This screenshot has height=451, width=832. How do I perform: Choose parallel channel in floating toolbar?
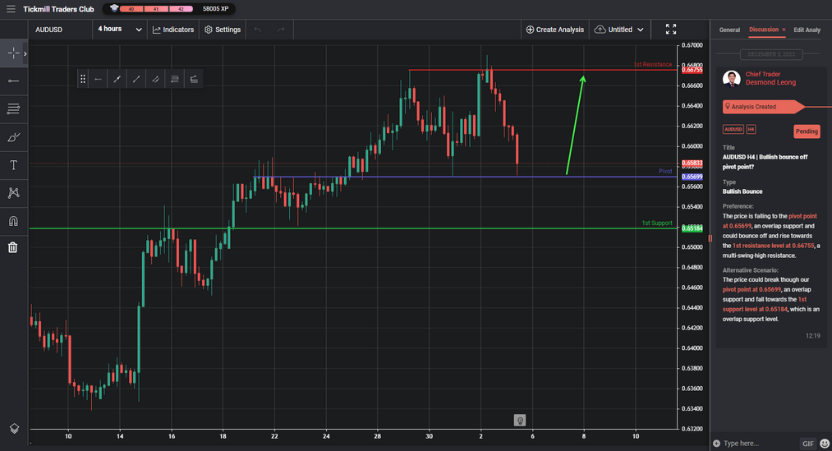pyautogui.click(x=155, y=79)
